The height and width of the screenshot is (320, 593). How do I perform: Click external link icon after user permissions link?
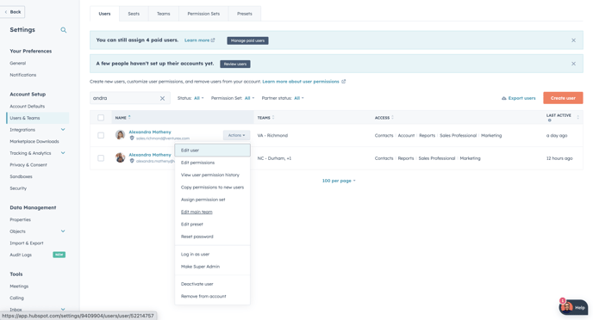tap(343, 81)
